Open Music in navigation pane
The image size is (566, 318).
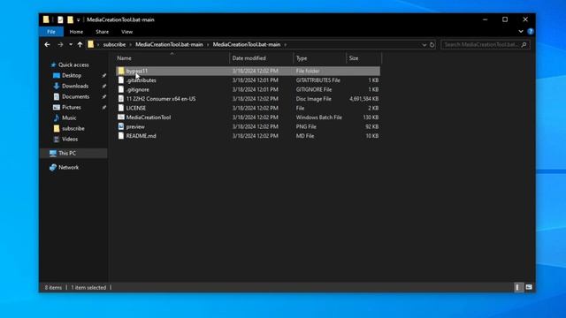[69, 117]
